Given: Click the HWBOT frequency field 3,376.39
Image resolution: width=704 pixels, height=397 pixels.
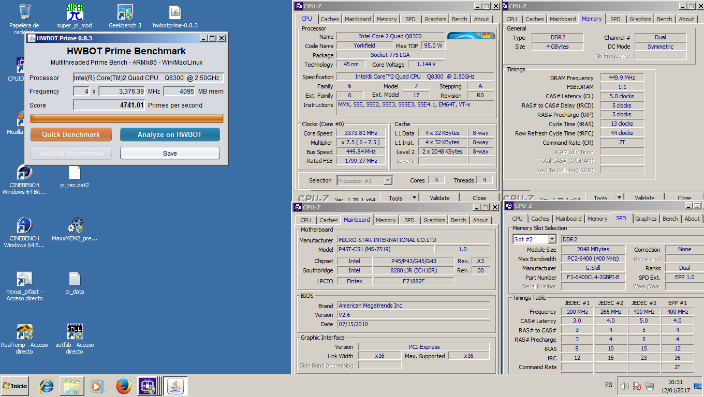Looking at the screenshot, I should click(122, 91).
